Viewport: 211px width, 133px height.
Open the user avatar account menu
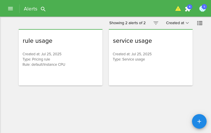[202, 9]
